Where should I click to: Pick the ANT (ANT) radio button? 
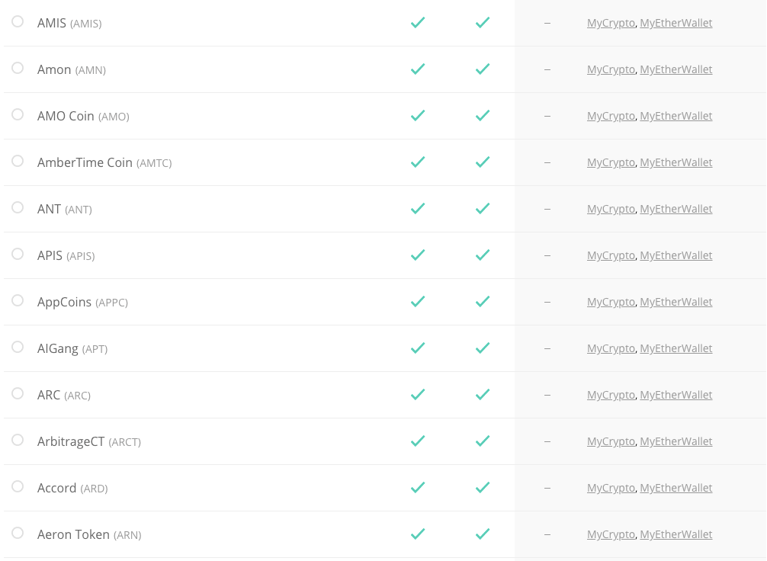pos(18,207)
